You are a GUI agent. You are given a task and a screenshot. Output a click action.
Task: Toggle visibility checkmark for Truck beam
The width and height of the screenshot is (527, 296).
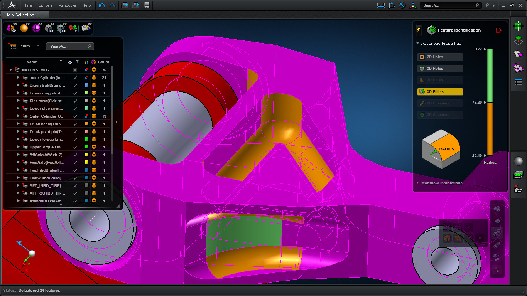pyautogui.click(x=75, y=124)
